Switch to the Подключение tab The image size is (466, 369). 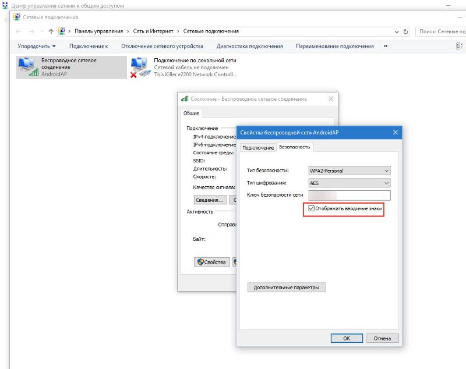[258, 147]
